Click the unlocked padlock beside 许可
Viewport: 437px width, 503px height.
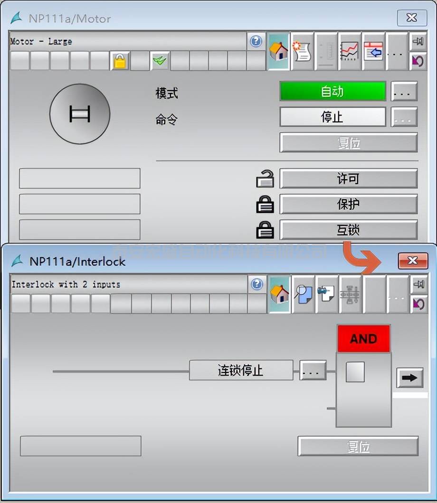coord(265,179)
